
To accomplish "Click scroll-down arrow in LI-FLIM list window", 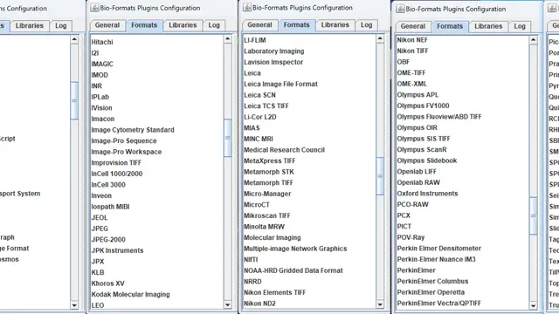I will coord(380,304).
